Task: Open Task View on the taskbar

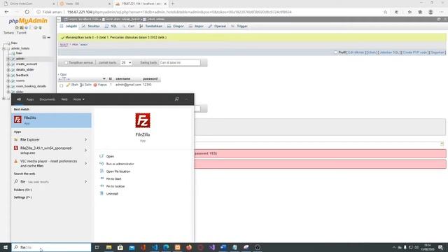Action: (x=97, y=247)
